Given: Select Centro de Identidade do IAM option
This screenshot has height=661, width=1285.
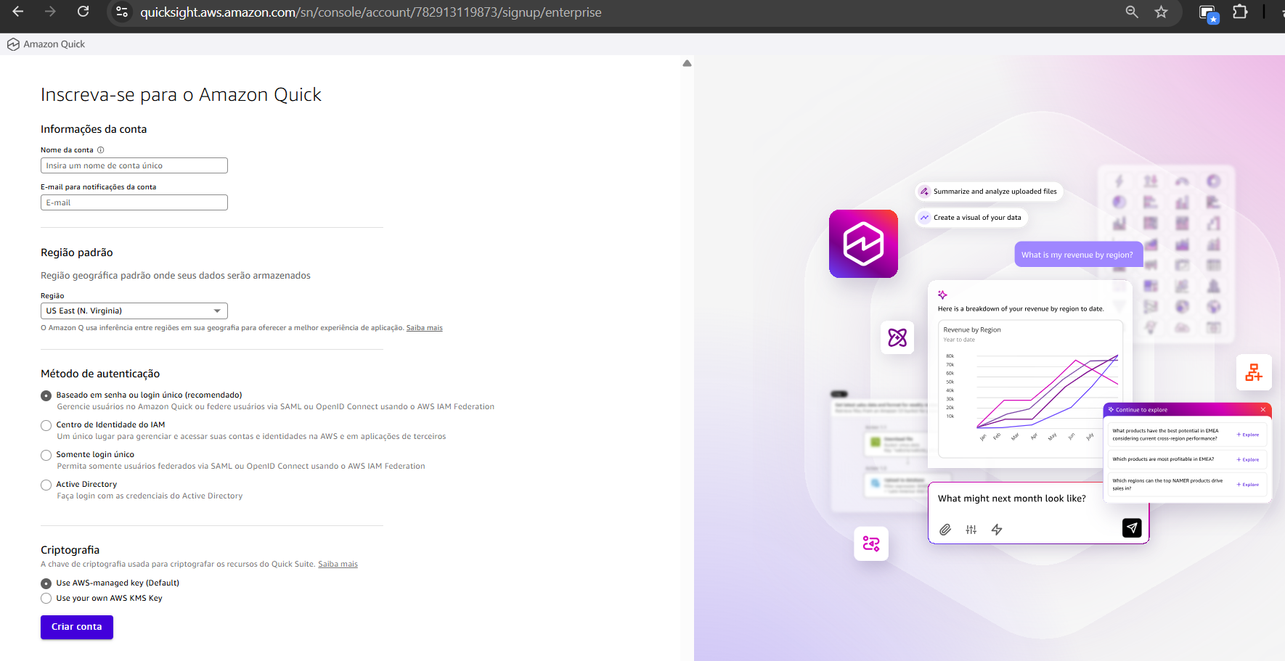Looking at the screenshot, I should click(x=46, y=425).
